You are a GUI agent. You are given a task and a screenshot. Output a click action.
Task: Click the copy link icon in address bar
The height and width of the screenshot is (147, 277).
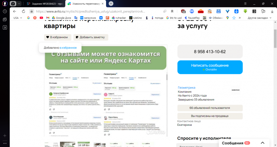pyautogui.click(x=164, y=12)
